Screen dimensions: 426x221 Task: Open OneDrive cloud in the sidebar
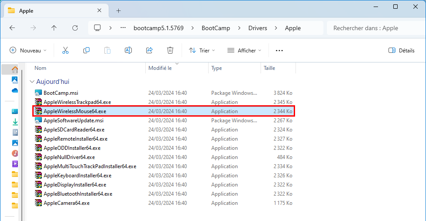coord(15,90)
